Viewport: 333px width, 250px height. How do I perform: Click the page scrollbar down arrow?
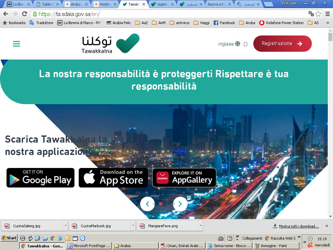coord(330,216)
